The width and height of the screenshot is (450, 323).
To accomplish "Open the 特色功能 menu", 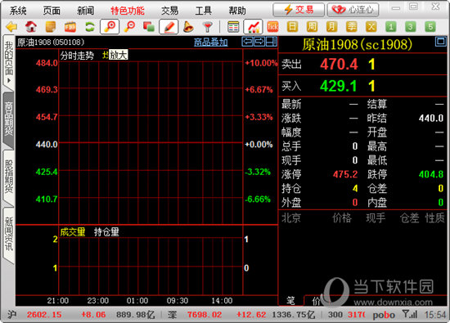I will pos(128,11).
